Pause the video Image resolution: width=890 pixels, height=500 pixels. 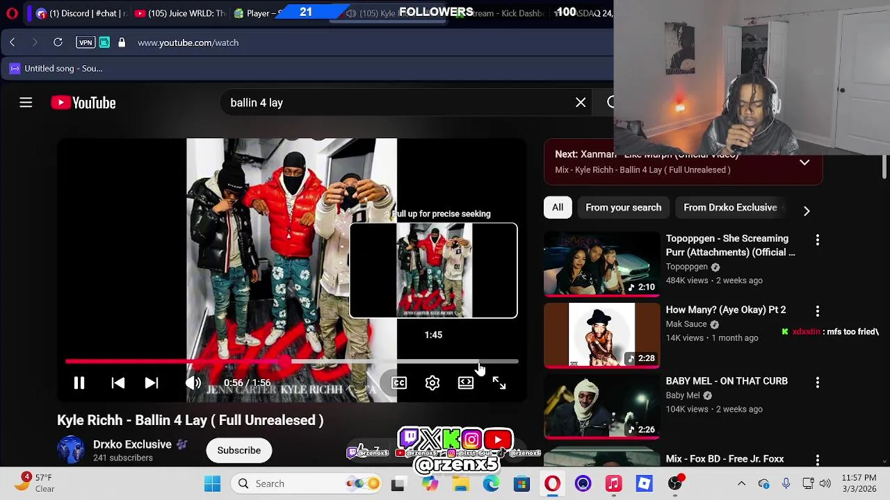click(79, 383)
